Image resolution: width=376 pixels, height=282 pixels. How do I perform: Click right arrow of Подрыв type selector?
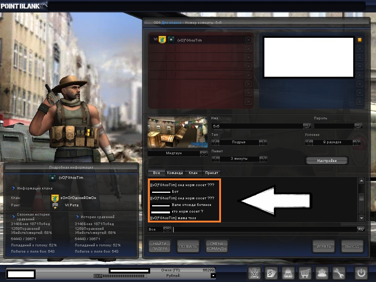(x=263, y=142)
